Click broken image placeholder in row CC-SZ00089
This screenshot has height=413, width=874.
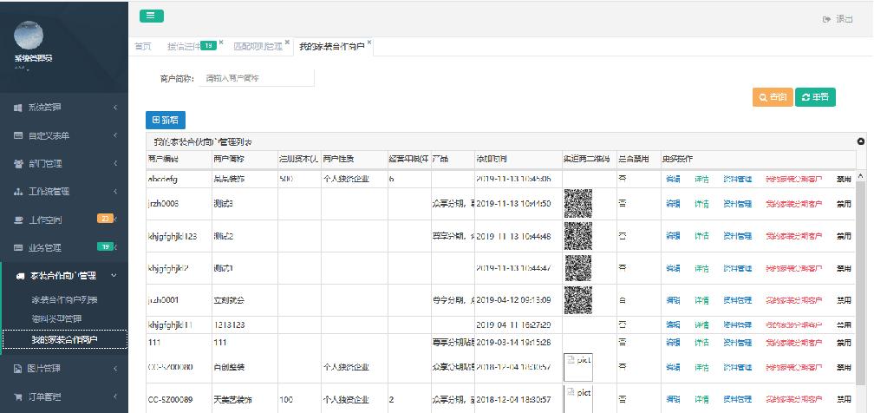coord(578,398)
